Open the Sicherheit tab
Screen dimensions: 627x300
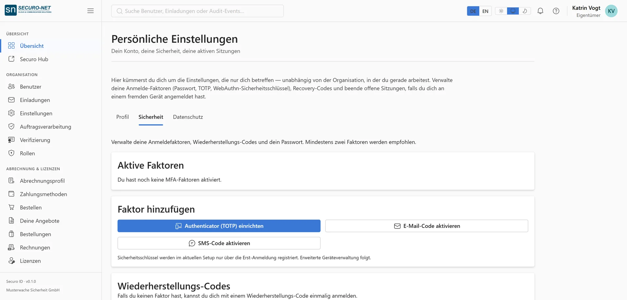pos(151,117)
